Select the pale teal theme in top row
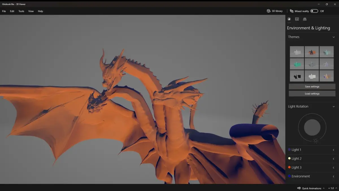 click(x=327, y=52)
